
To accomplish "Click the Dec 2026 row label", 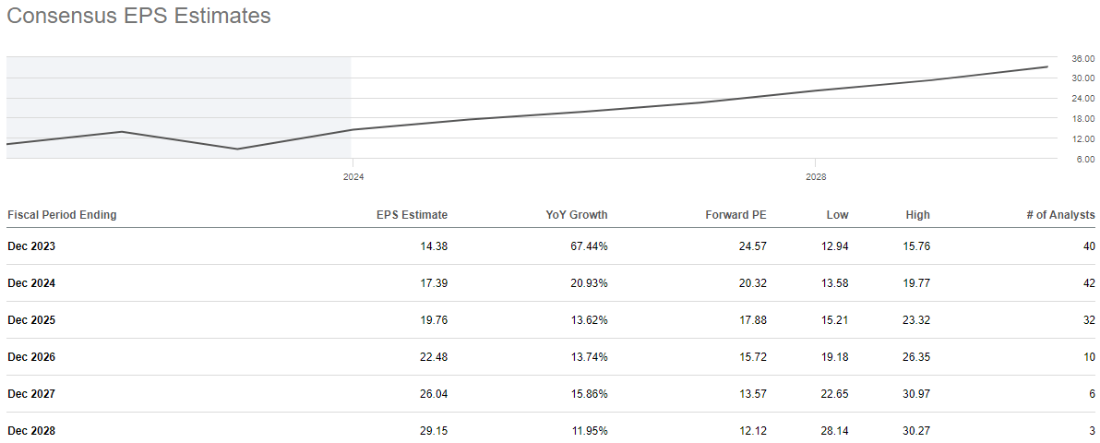I will tap(31, 357).
